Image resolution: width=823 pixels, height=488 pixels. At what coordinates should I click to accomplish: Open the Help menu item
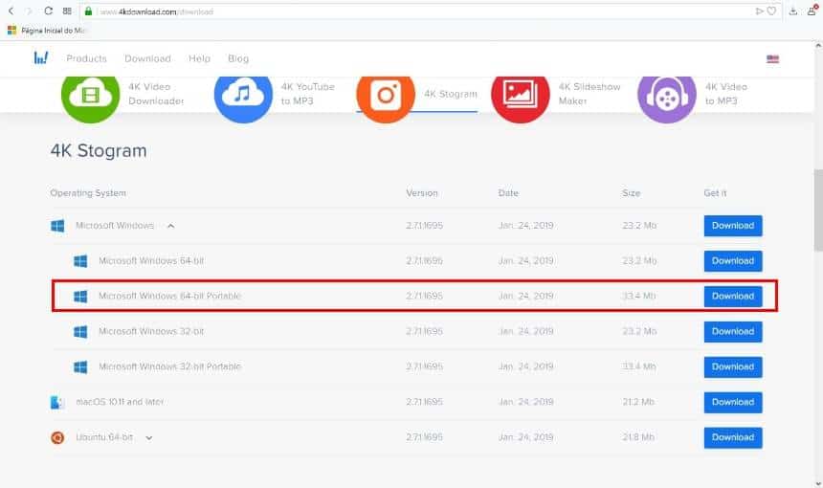[x=199, y=58]
